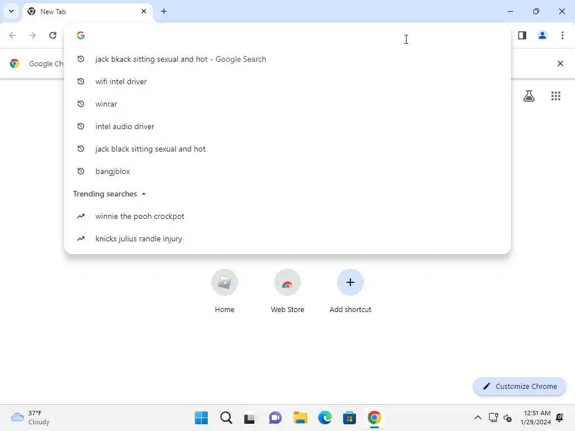
Task: Open File Explorer from taskbar
Action: click(300, 418)
